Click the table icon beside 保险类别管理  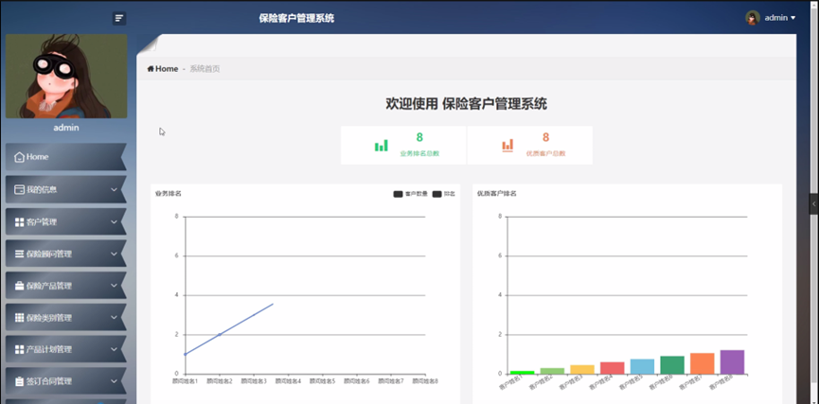click(19, 318)
